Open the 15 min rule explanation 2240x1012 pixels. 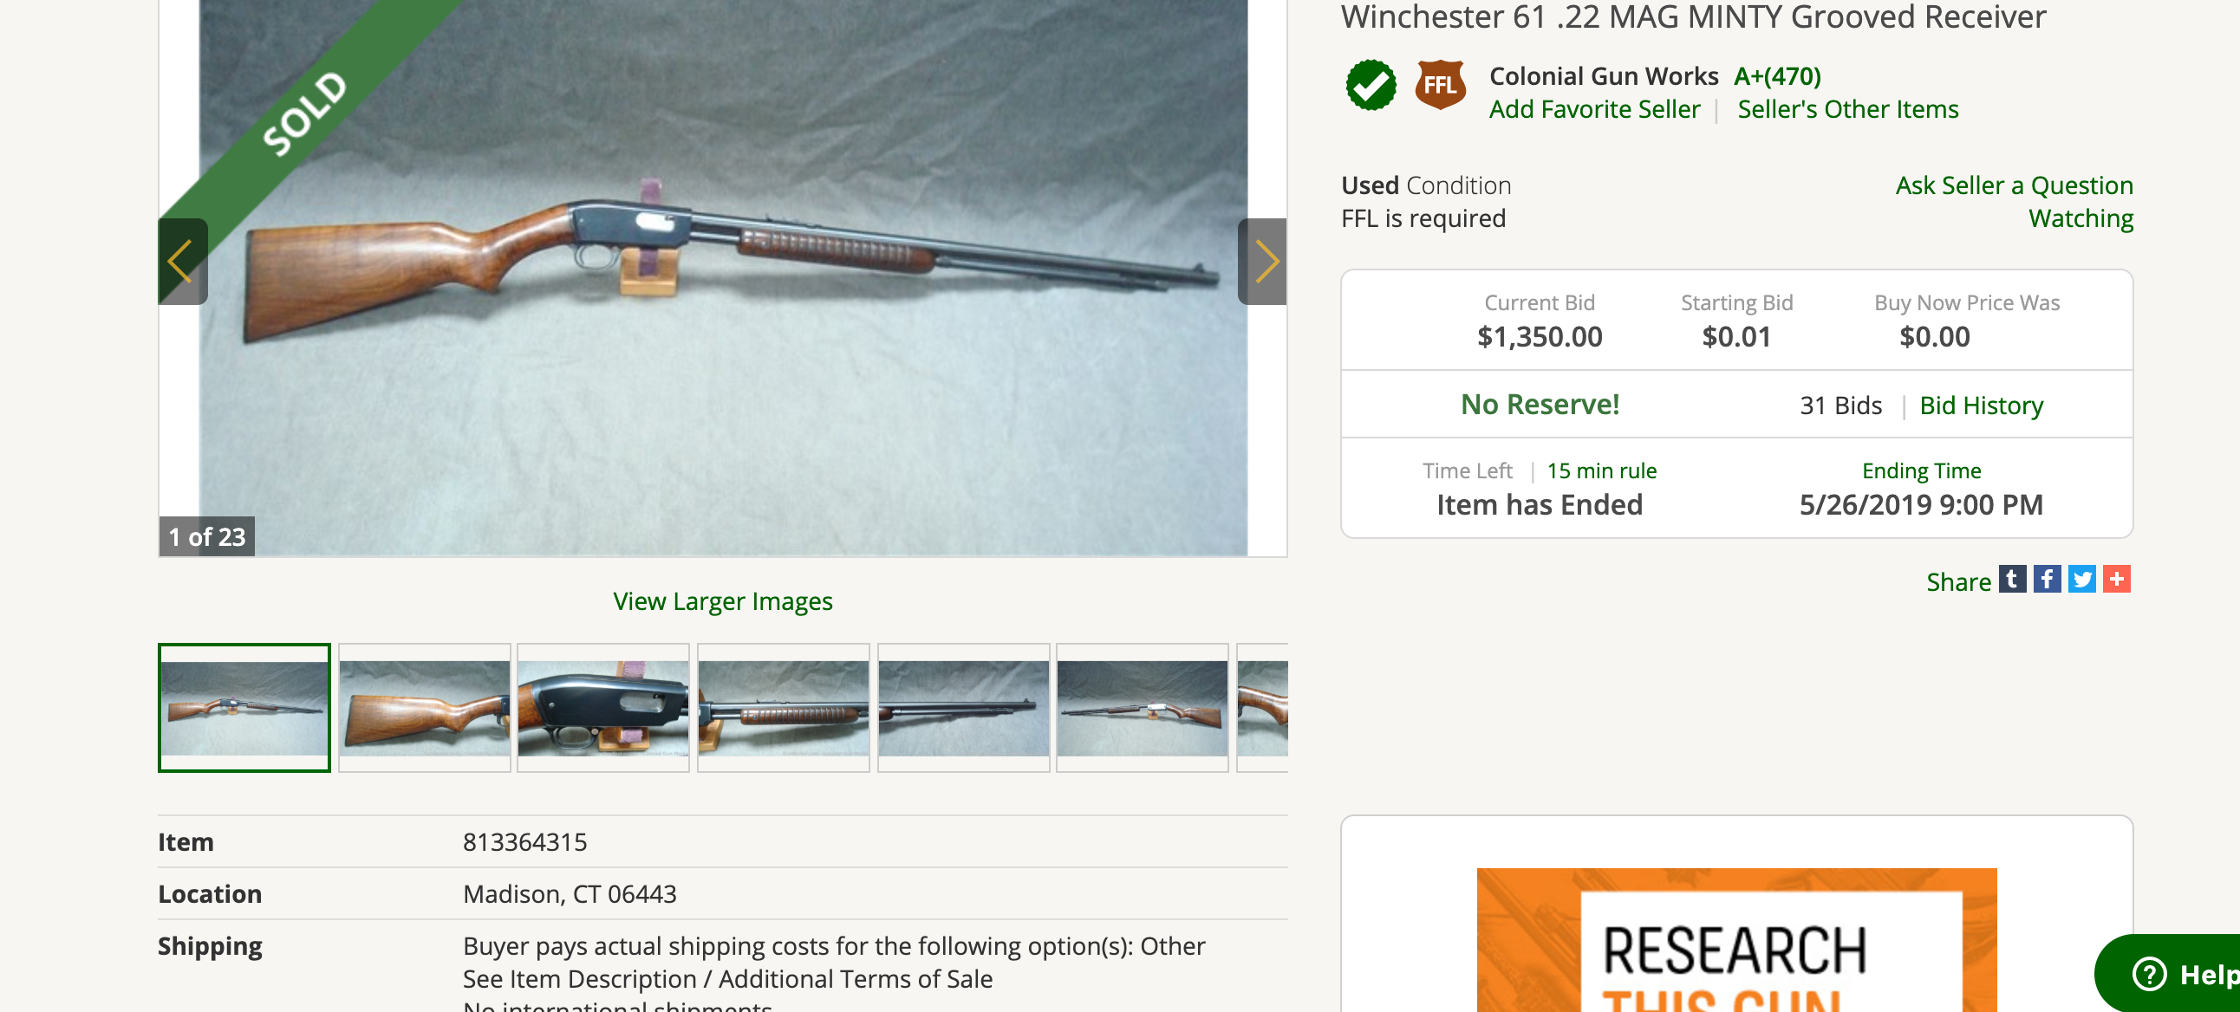pyautogui.click(x=1602, y=471)
